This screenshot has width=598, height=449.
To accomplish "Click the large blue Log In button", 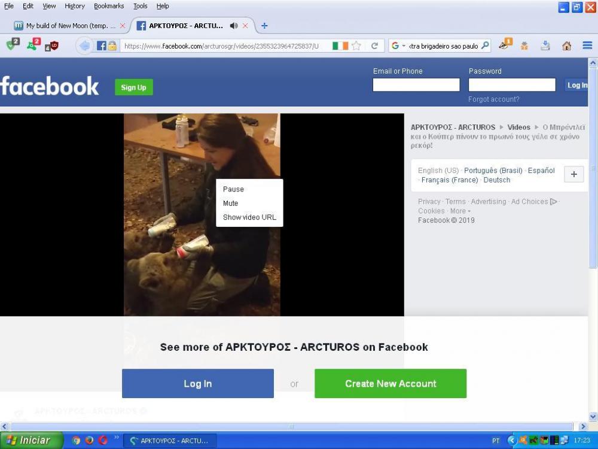I will tap(197, 383).
